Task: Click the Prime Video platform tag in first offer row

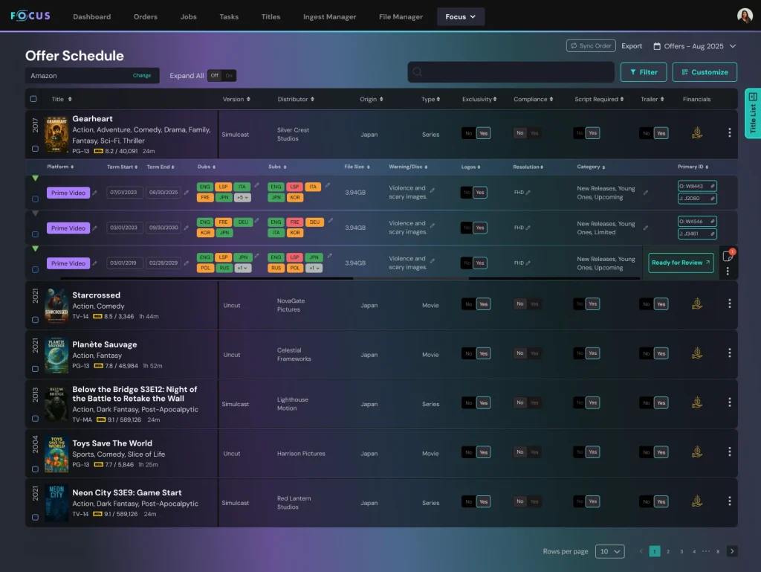Action: pos(68,193)
